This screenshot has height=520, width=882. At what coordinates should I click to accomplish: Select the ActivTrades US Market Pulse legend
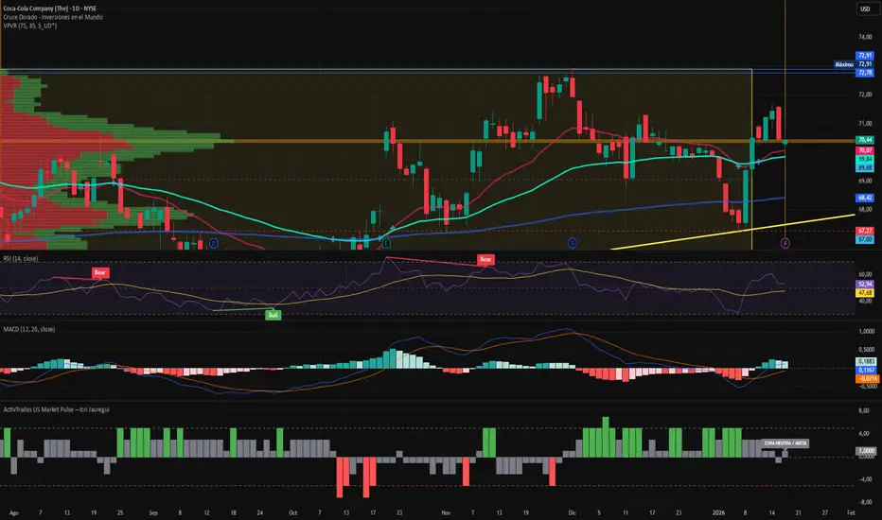click(56, 409)
